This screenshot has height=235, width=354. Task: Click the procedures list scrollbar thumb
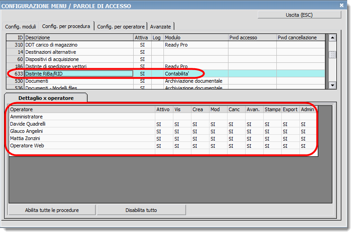pos(332,54)
